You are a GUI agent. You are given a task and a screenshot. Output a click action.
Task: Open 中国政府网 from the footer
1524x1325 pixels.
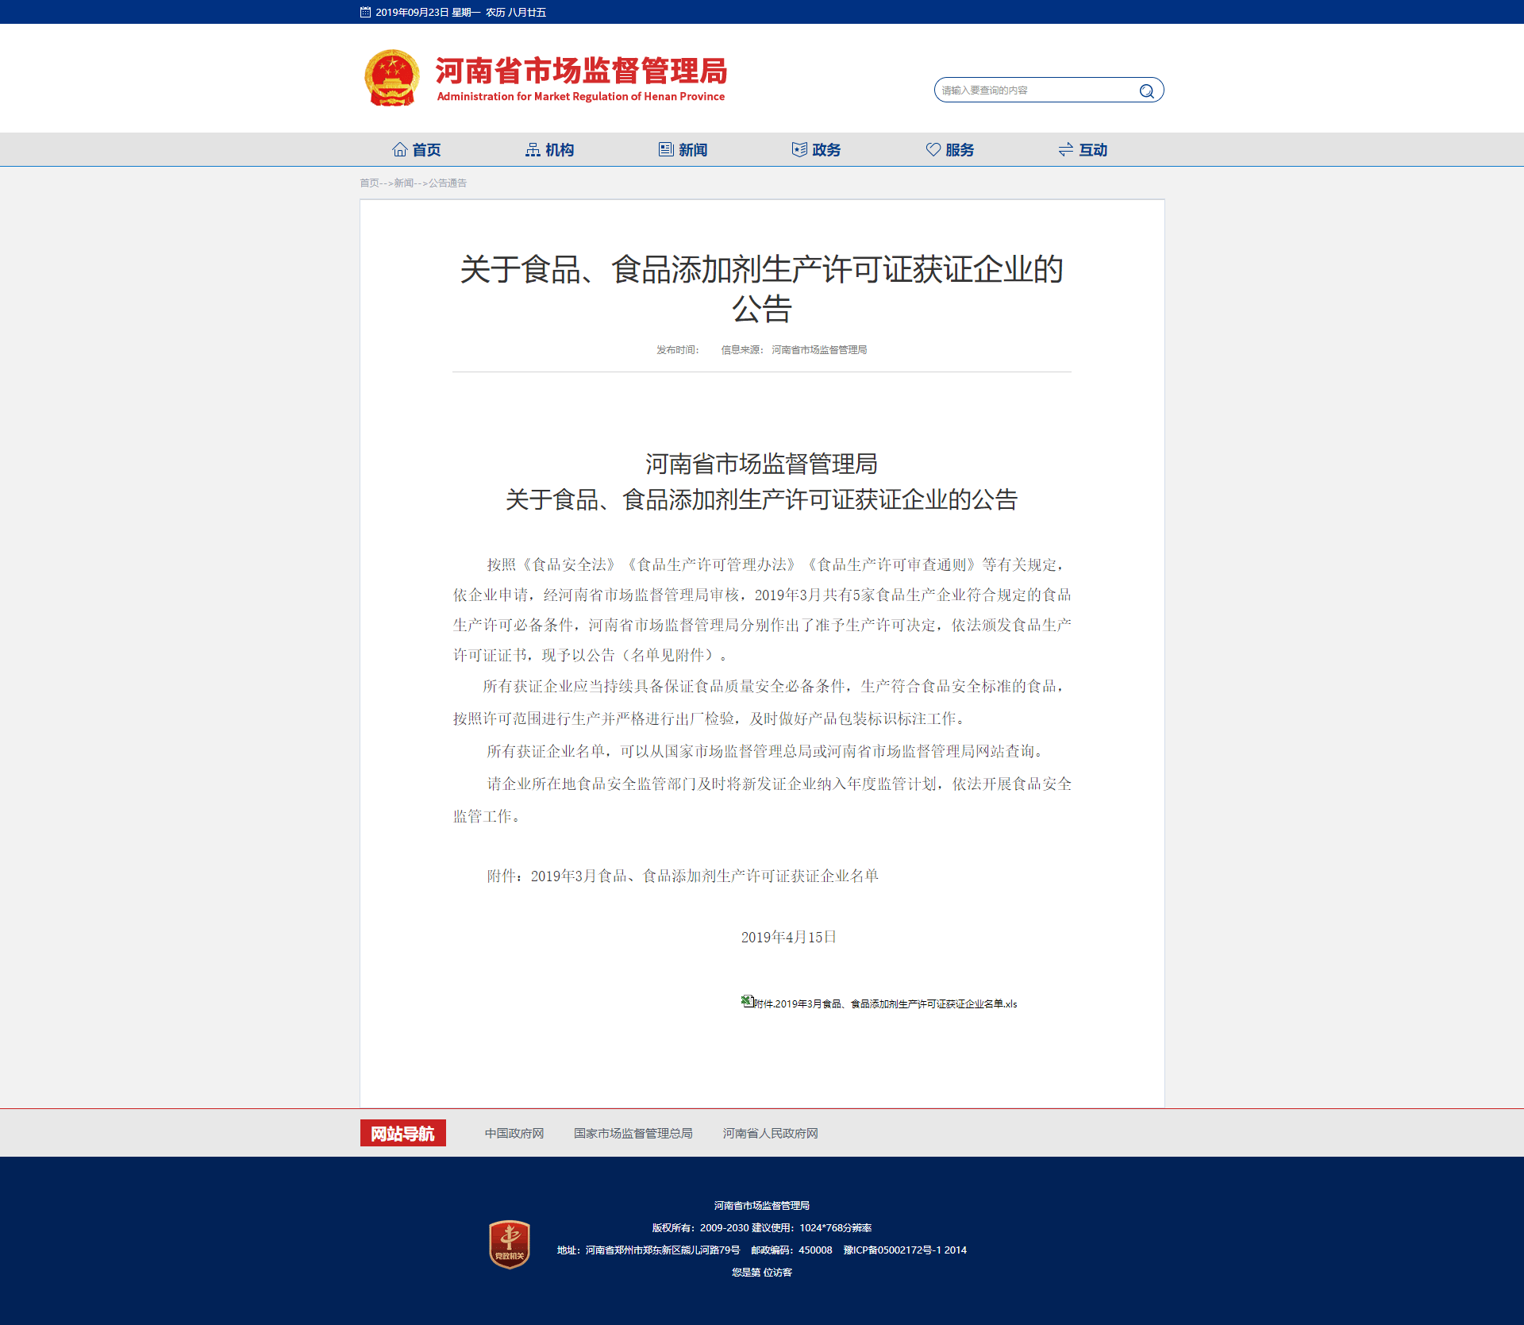pos(514,1133)
